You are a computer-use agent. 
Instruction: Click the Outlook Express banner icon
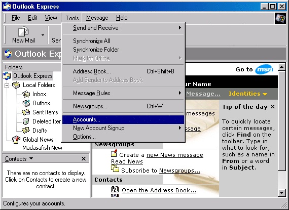[8, 54]
